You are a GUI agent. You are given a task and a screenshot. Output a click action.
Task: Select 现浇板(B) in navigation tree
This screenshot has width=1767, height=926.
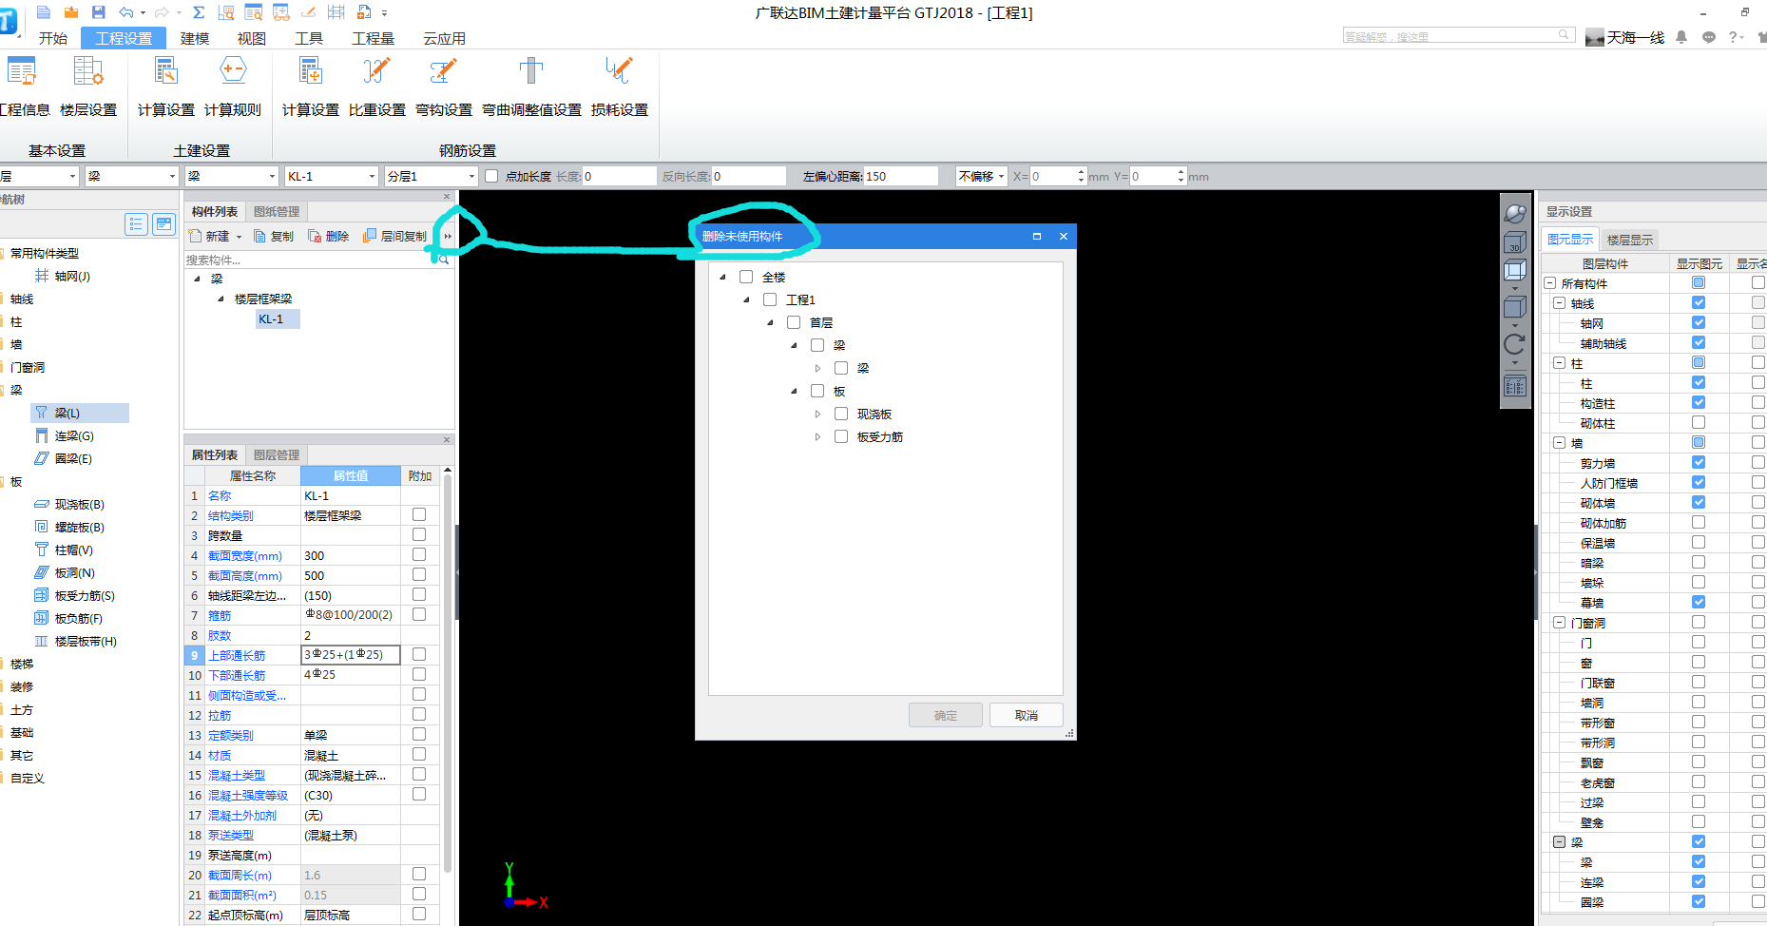80,504
